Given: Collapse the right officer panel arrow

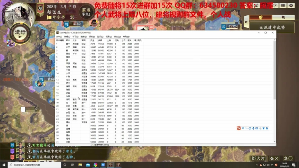Looking at the screenshot, I should [x=246, y=22].
